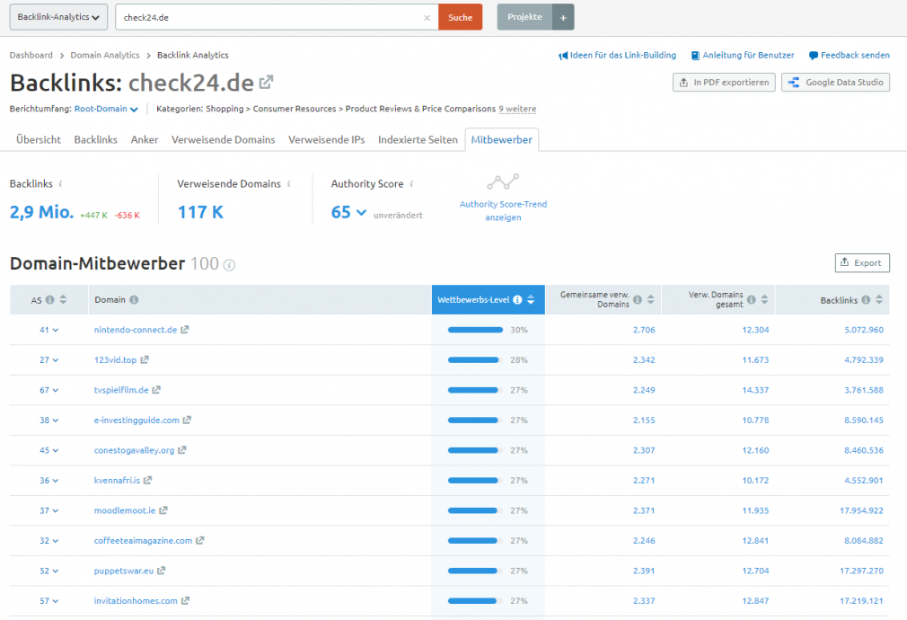Viewport: 907px width, 620px height.
Task: Open Anleitung für Benutzer link
Action: coord(743,55)
